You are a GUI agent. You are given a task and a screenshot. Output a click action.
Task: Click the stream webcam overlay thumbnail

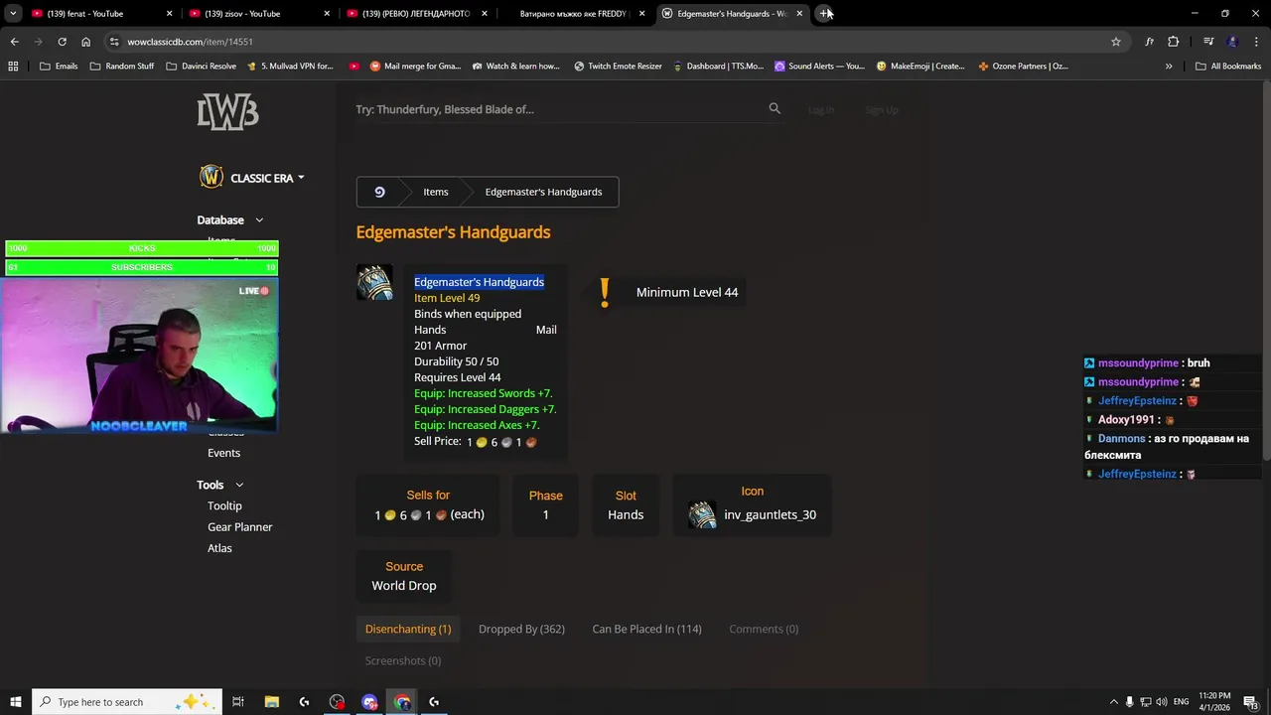pos(140,356)
